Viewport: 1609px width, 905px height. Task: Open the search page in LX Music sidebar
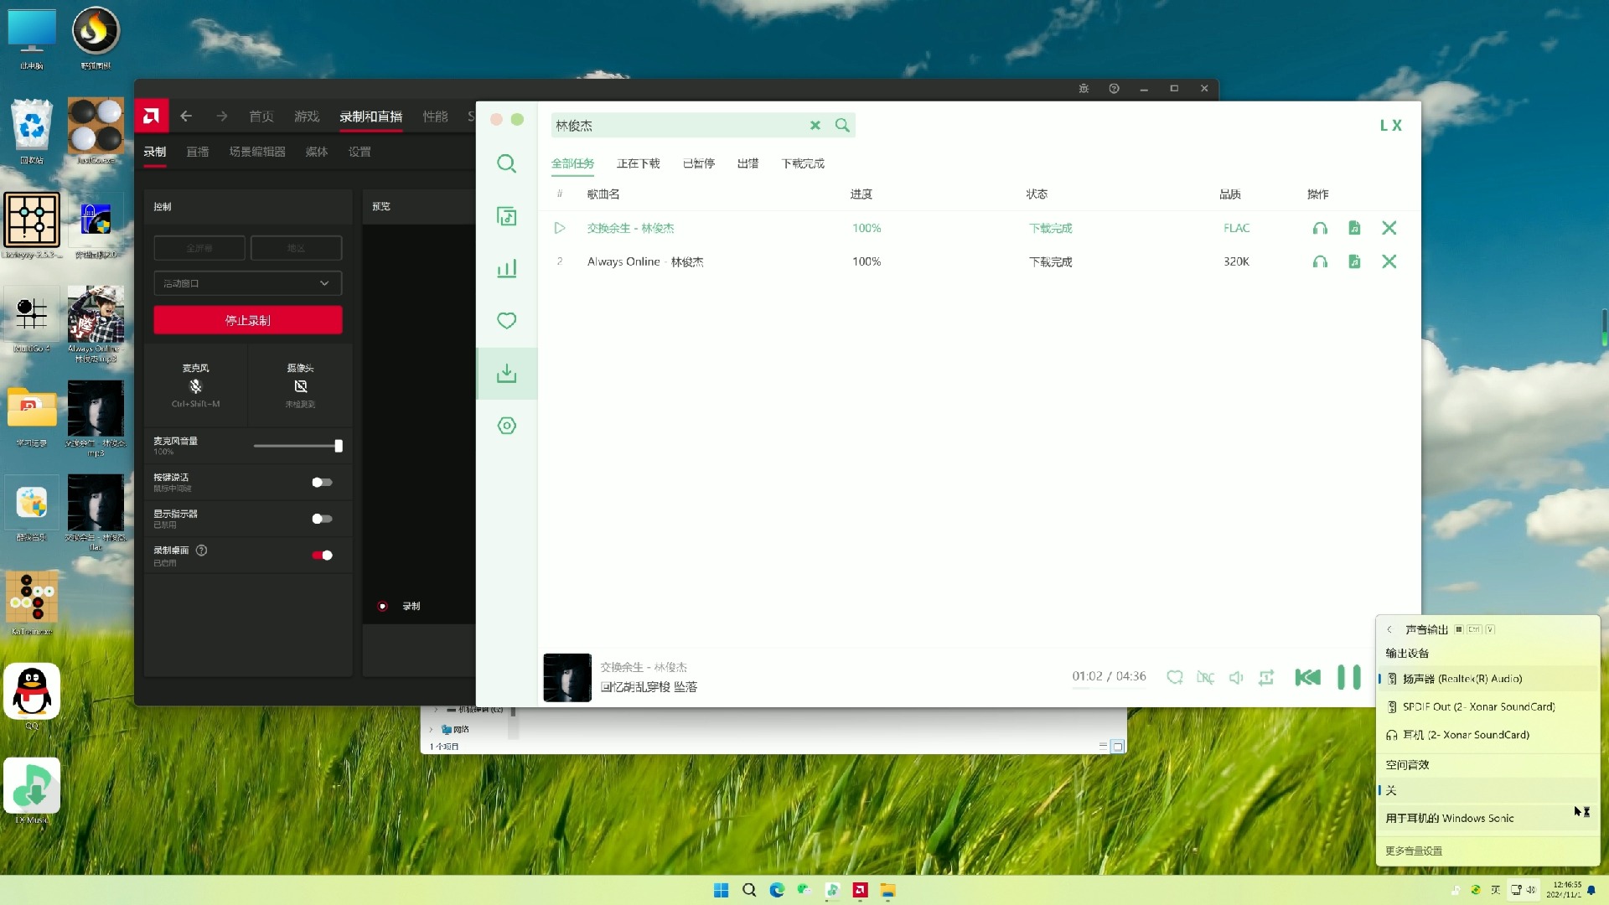506,163
